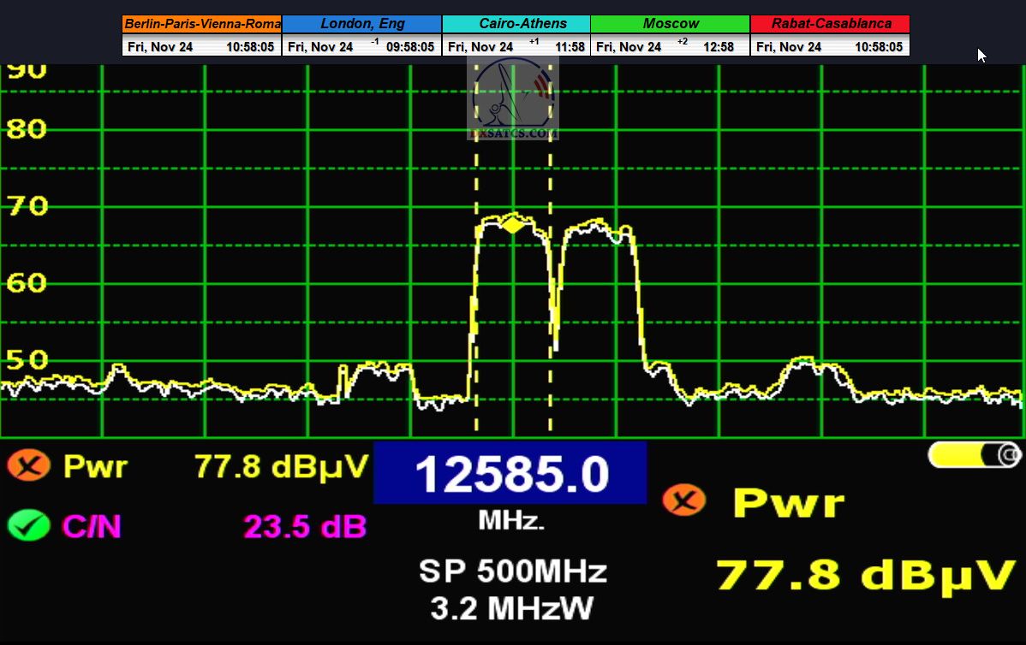The width and height of the screenshot is (1026, 645).
Task: Click the 12585.0 frequency field
Action: [510, 474]
